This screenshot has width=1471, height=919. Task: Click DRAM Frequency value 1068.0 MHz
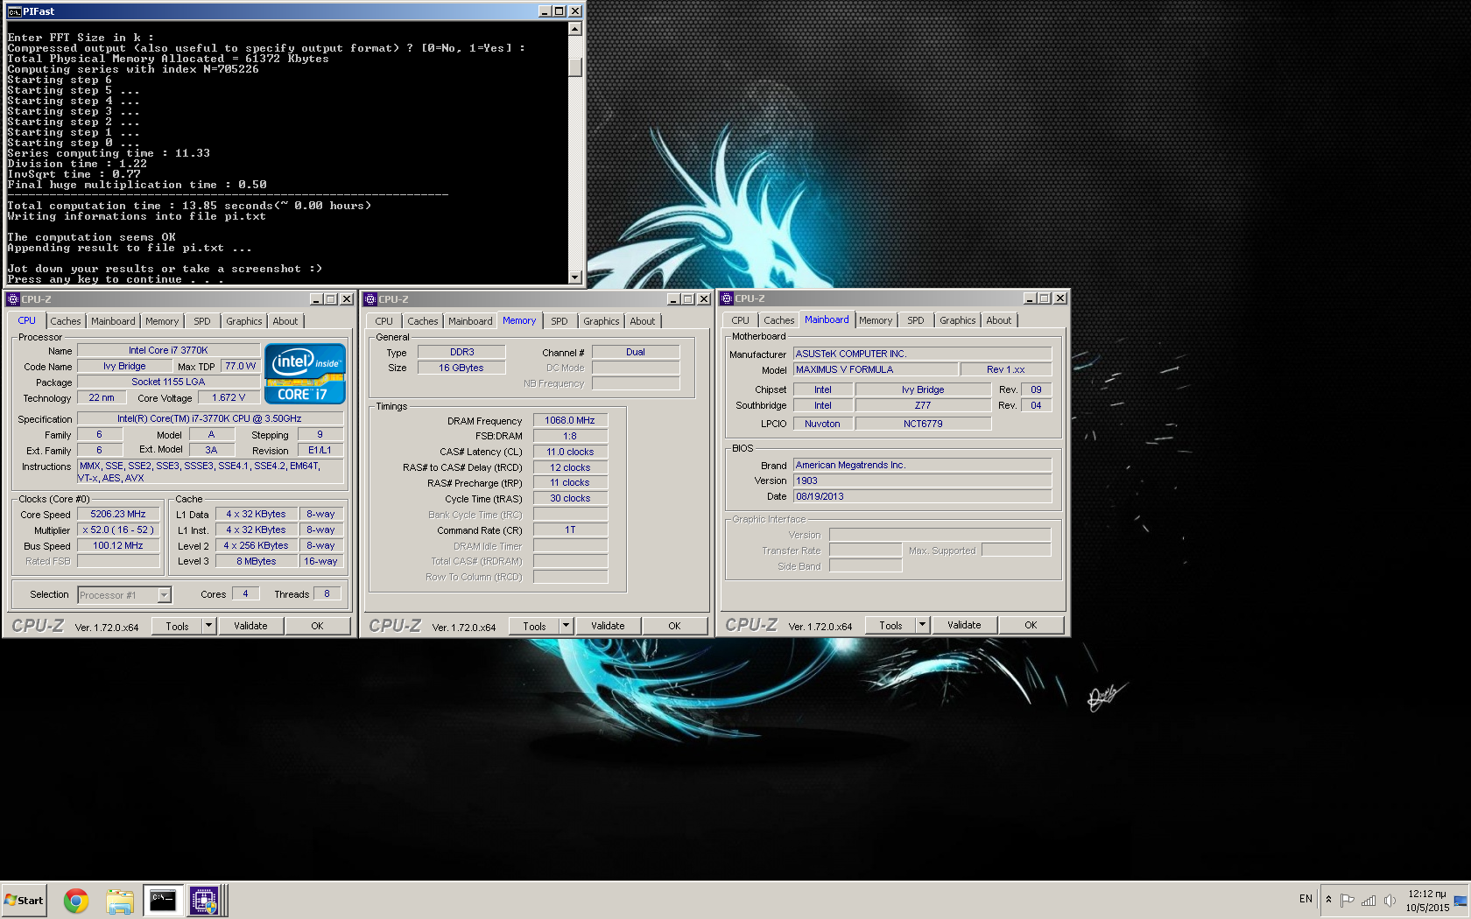tap(570, 420)
